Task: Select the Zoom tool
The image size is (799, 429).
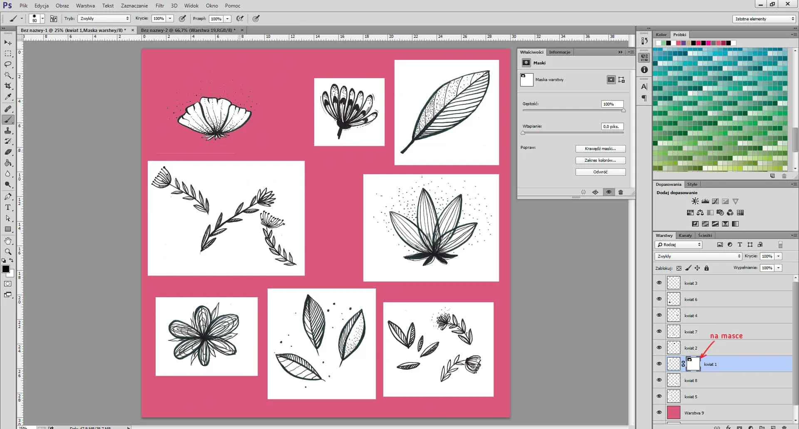Action: pos(8,251)
